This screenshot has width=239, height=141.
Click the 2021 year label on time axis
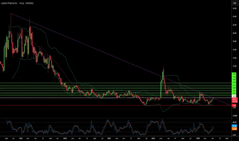[21, 138]
